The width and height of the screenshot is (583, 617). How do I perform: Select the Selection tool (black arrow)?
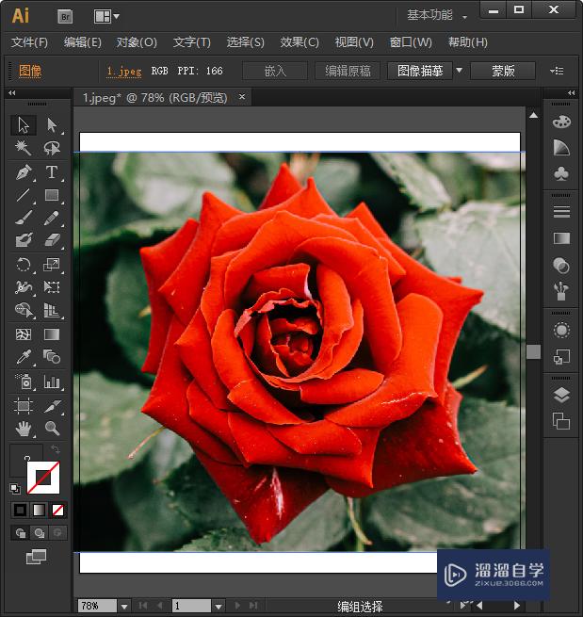(24, 125)
